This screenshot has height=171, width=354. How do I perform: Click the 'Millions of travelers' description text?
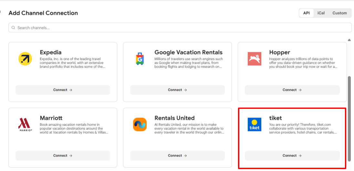pos(189,63)
